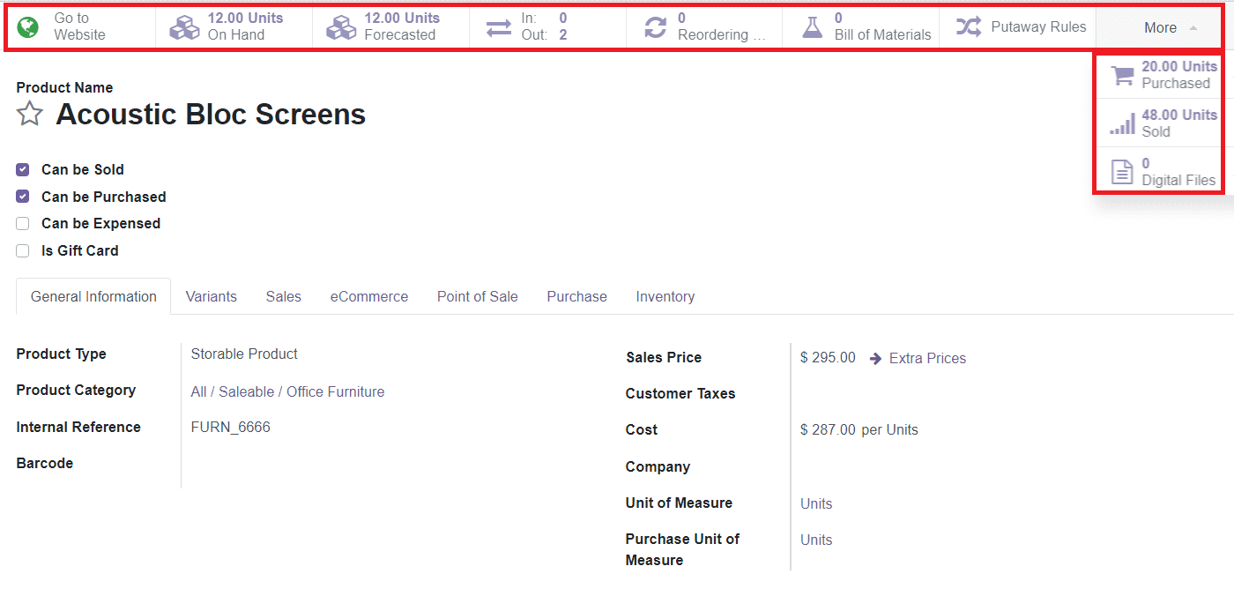
Task: Uncheck Can be Sold
Action: [x=22, y=169]
